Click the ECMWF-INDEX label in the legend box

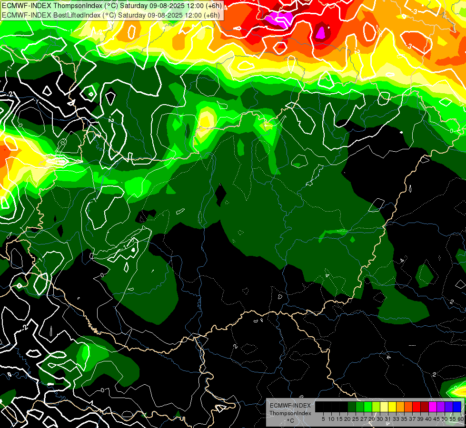290,406
